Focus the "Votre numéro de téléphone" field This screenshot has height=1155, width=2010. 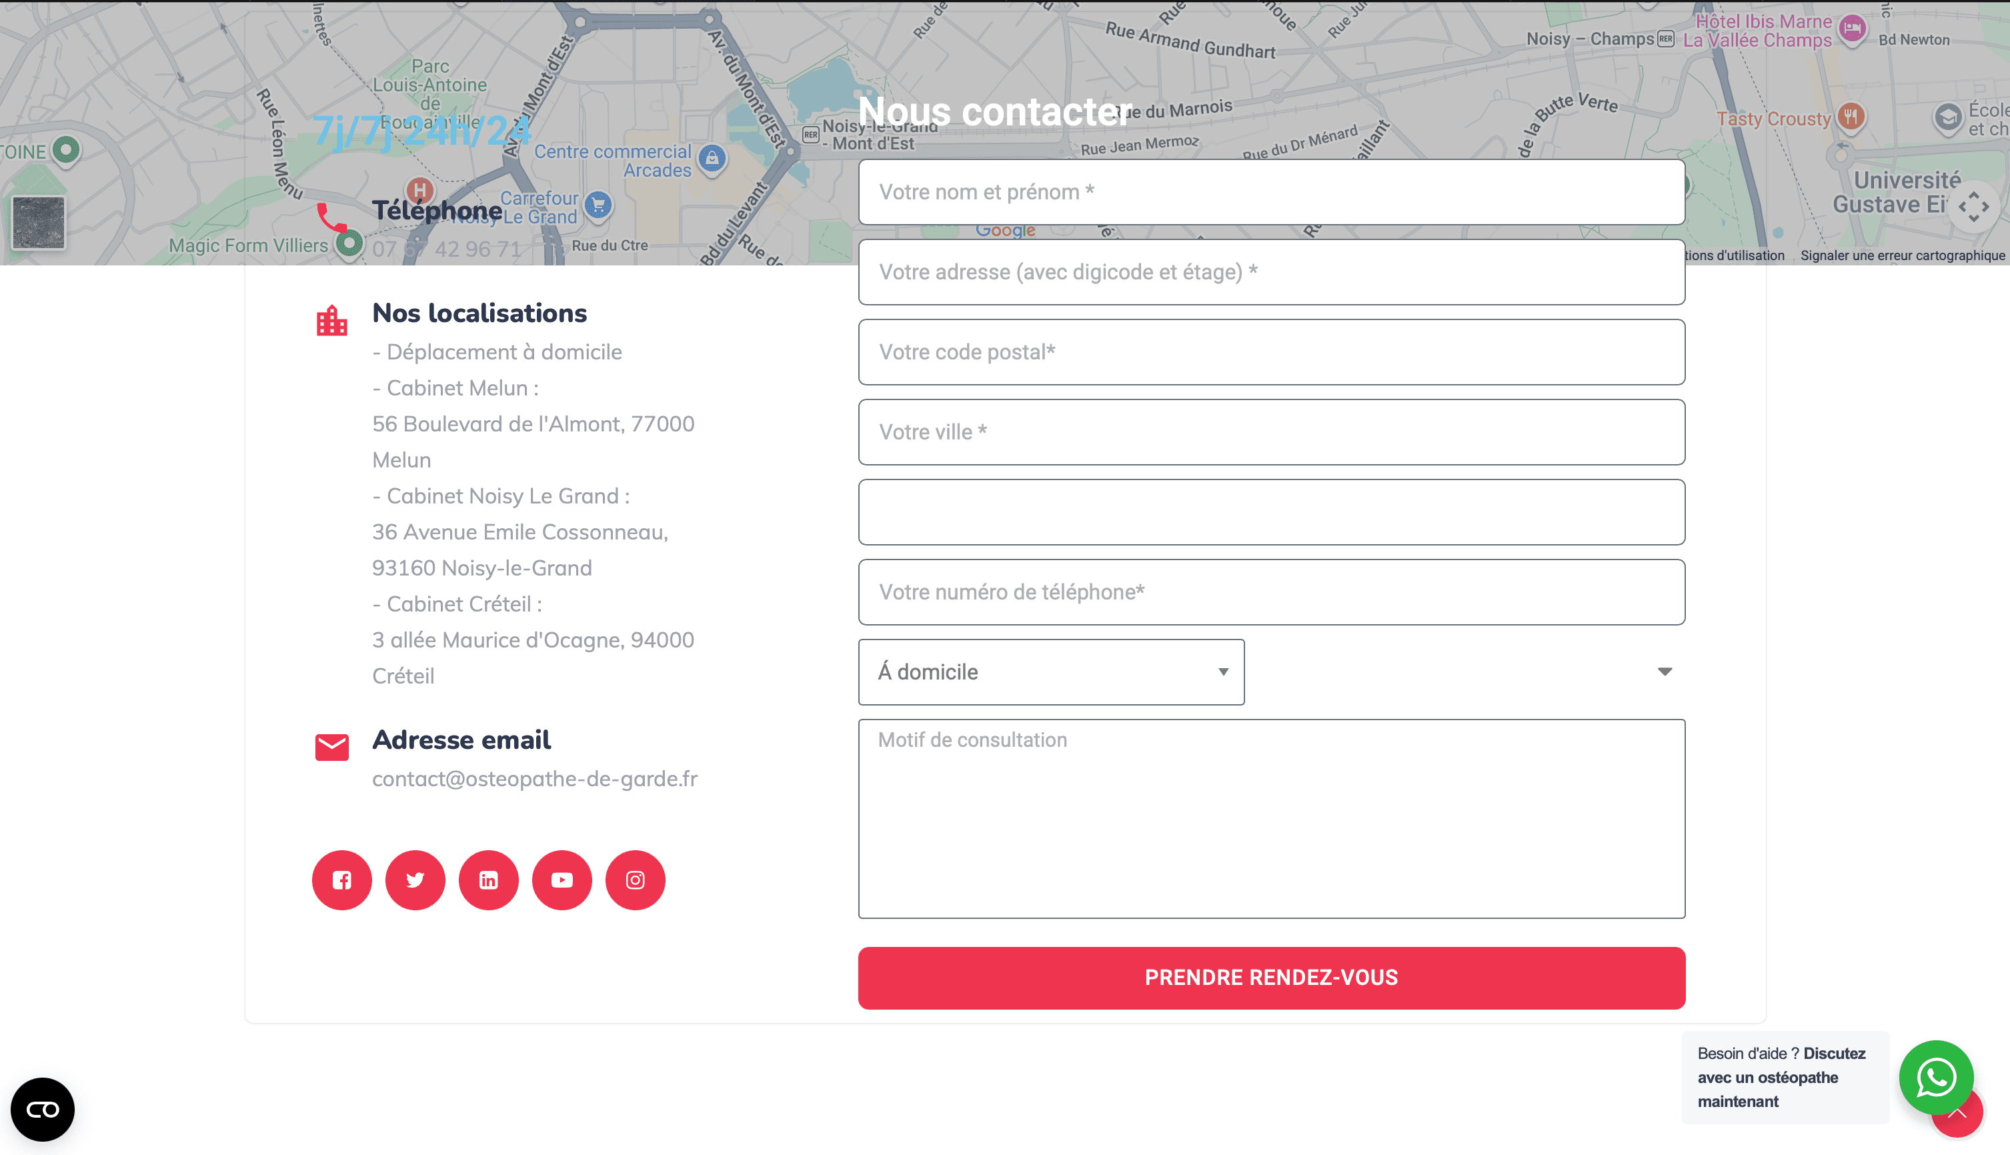(1270, 592)
